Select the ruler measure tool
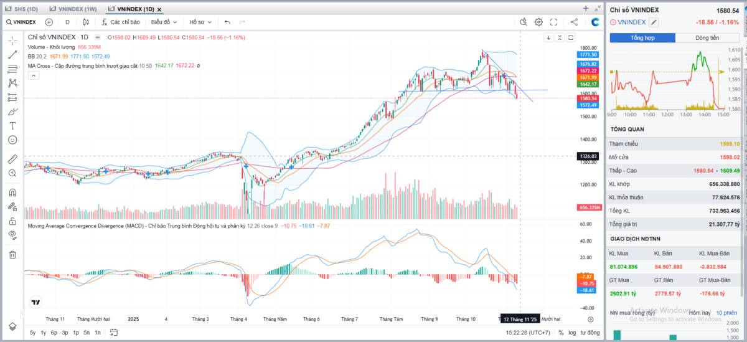747x342 pixels. [x=12, y=159]
